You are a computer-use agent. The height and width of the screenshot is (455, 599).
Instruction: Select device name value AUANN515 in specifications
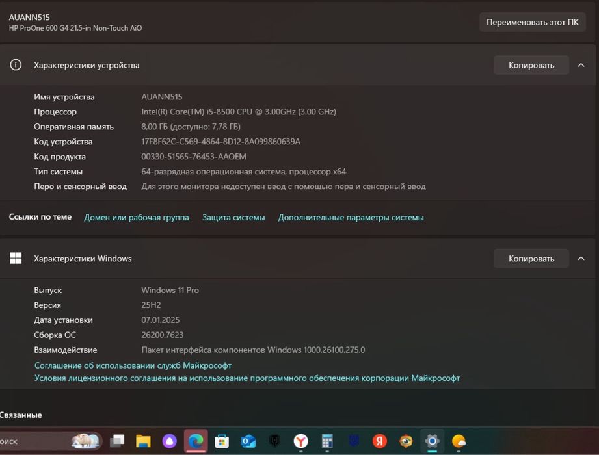161,97
